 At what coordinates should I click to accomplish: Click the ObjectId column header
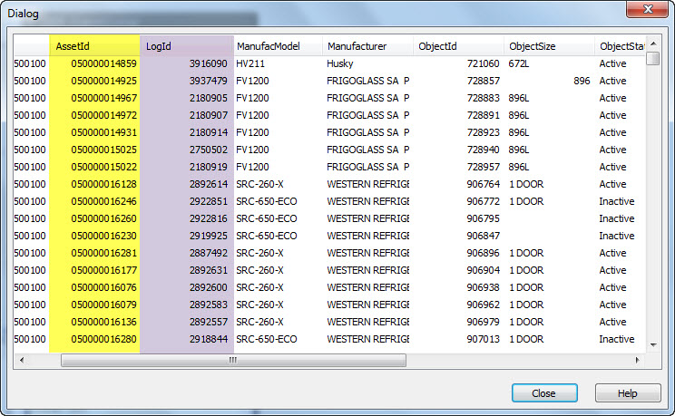pos(458,46)
